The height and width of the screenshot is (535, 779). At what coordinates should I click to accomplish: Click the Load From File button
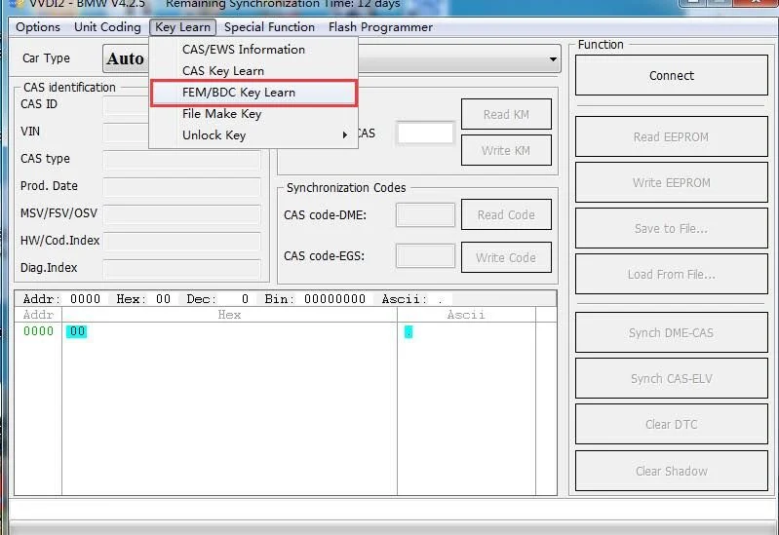pyautogui.click(x=671, y=274)
